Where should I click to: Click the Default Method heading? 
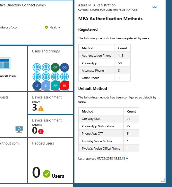coord(92,89)
